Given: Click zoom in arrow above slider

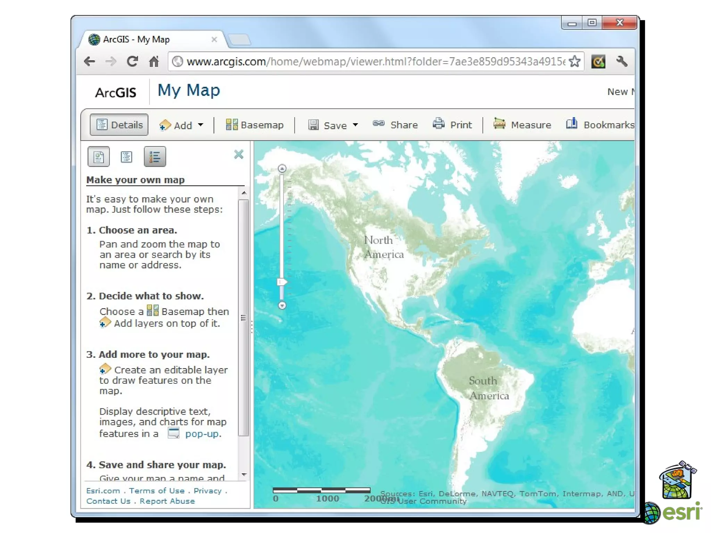Looking at the screenshot, I should tap(282, 169).
